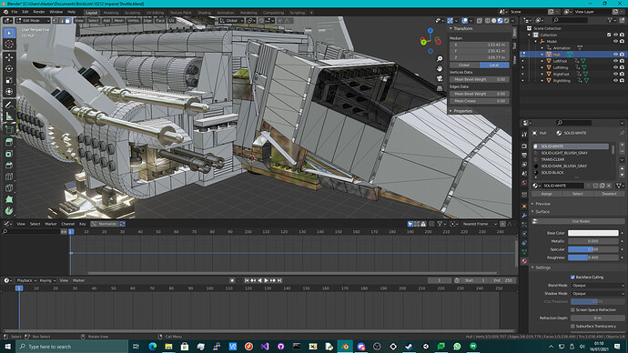
Task: Open Base Color white swatch
Action: coord(593,233)
